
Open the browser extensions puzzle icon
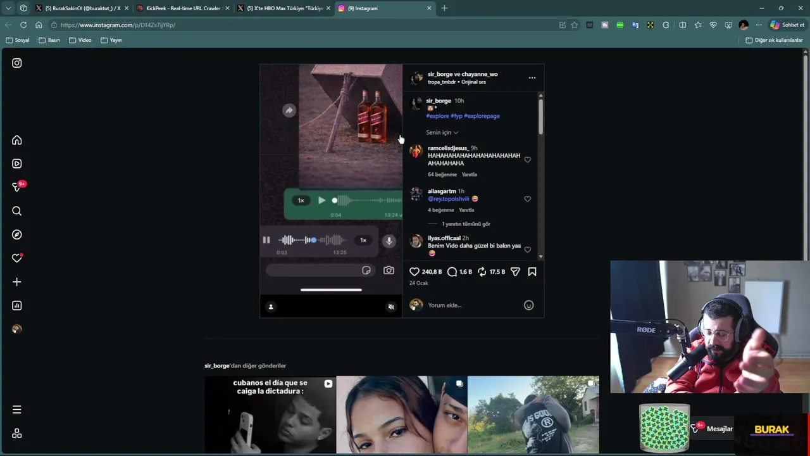pyautogui.click(x=666, y=25)
